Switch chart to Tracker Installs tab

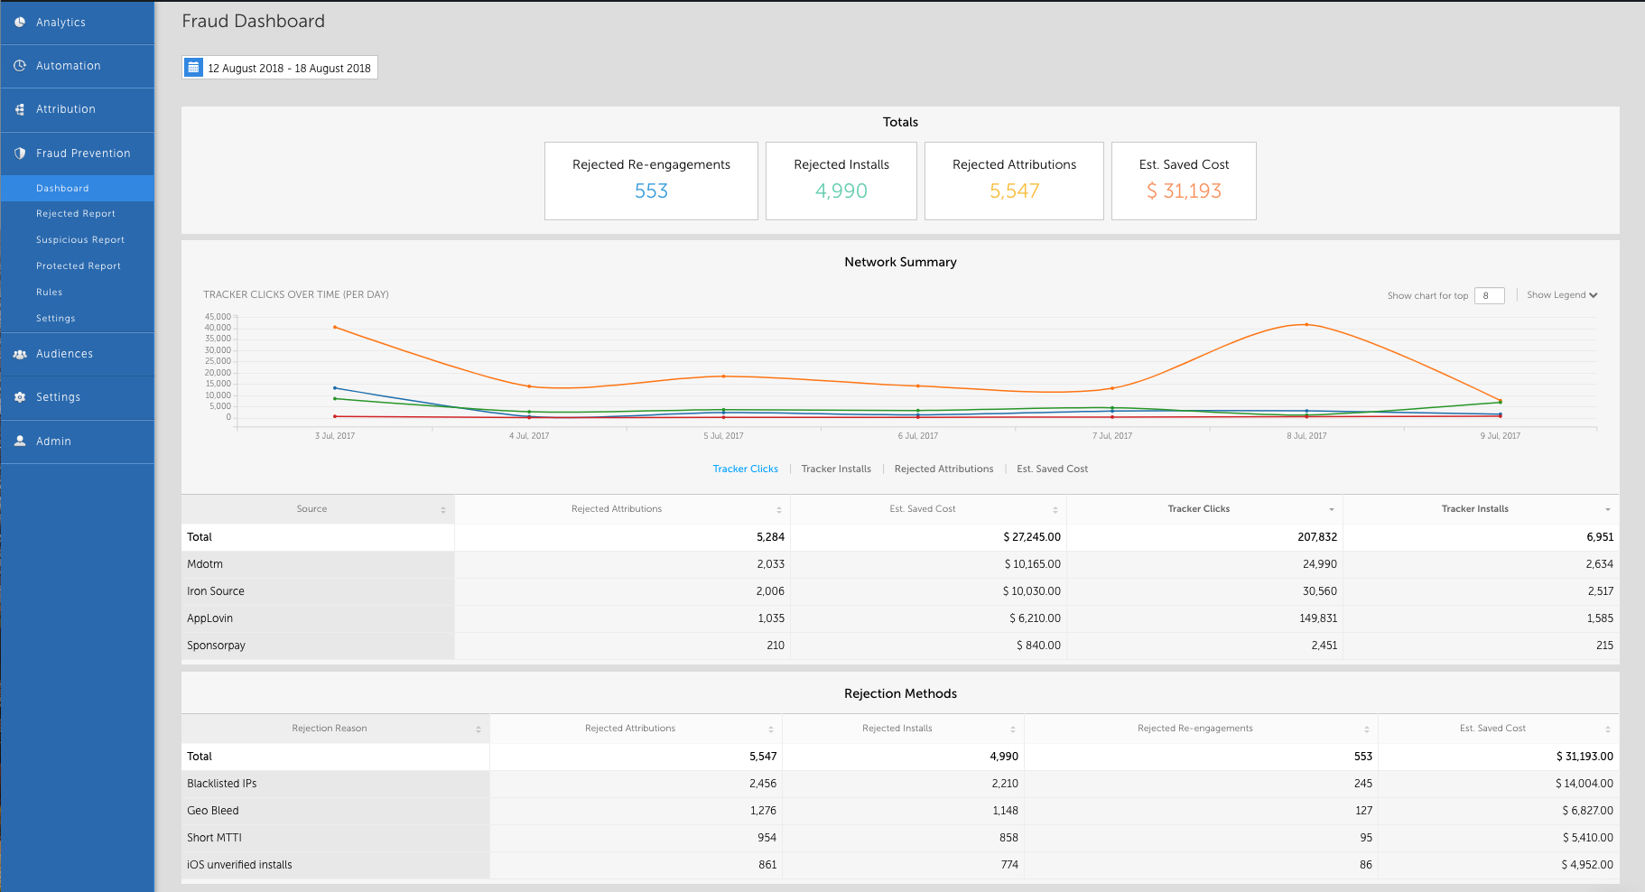(x=836, y=469)
